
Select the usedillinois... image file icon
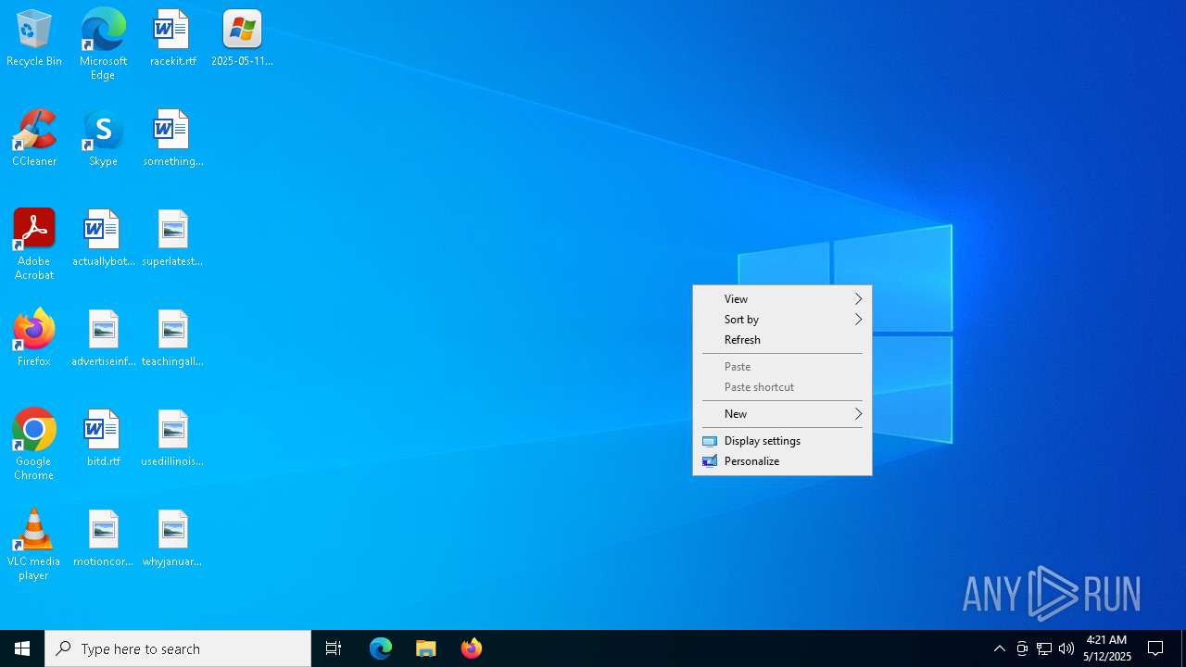(172, 439)
